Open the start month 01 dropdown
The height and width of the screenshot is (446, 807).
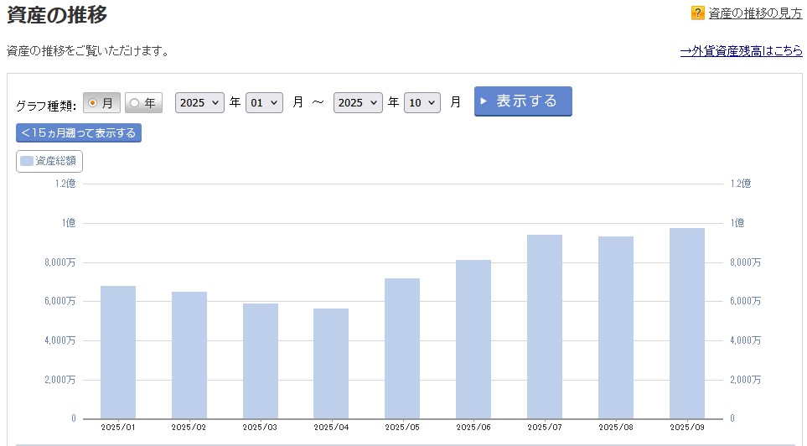[x=264, y=102]
